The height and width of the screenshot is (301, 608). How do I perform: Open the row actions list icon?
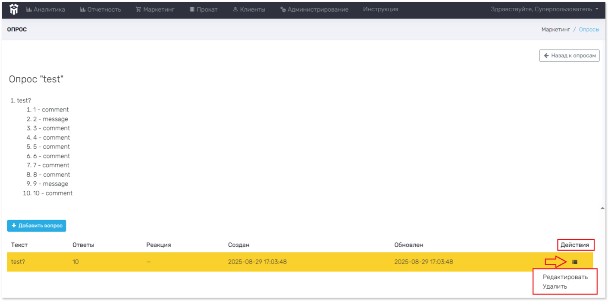click(x=574, y=262)
